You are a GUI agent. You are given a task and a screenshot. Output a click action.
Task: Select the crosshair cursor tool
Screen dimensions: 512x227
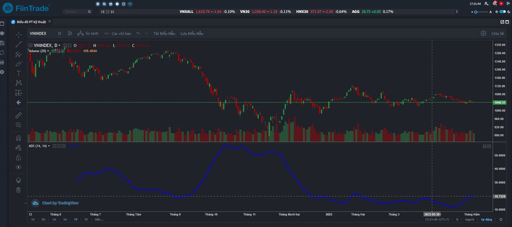[18, 34]
